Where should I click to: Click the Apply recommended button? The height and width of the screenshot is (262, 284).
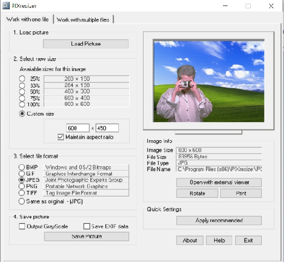[219, 220]
